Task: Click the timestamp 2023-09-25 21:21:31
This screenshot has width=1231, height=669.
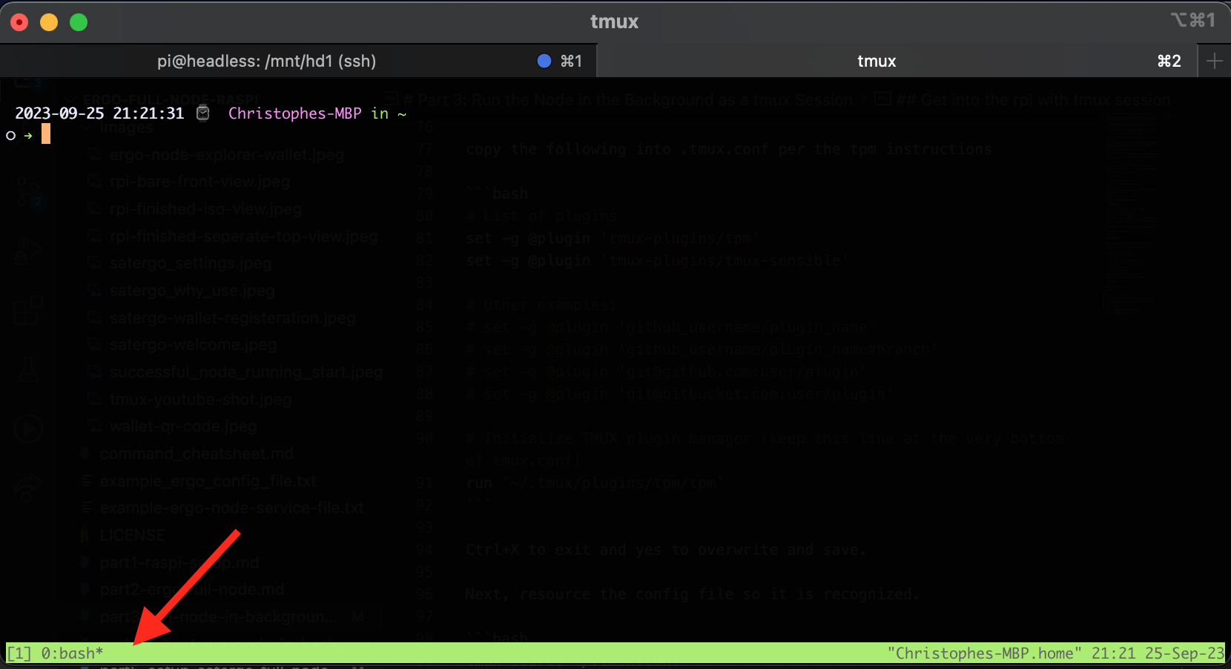Action: (x=99, y=113)
